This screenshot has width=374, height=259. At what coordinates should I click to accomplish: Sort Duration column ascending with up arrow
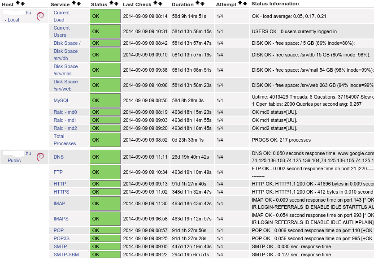(197, 3)
